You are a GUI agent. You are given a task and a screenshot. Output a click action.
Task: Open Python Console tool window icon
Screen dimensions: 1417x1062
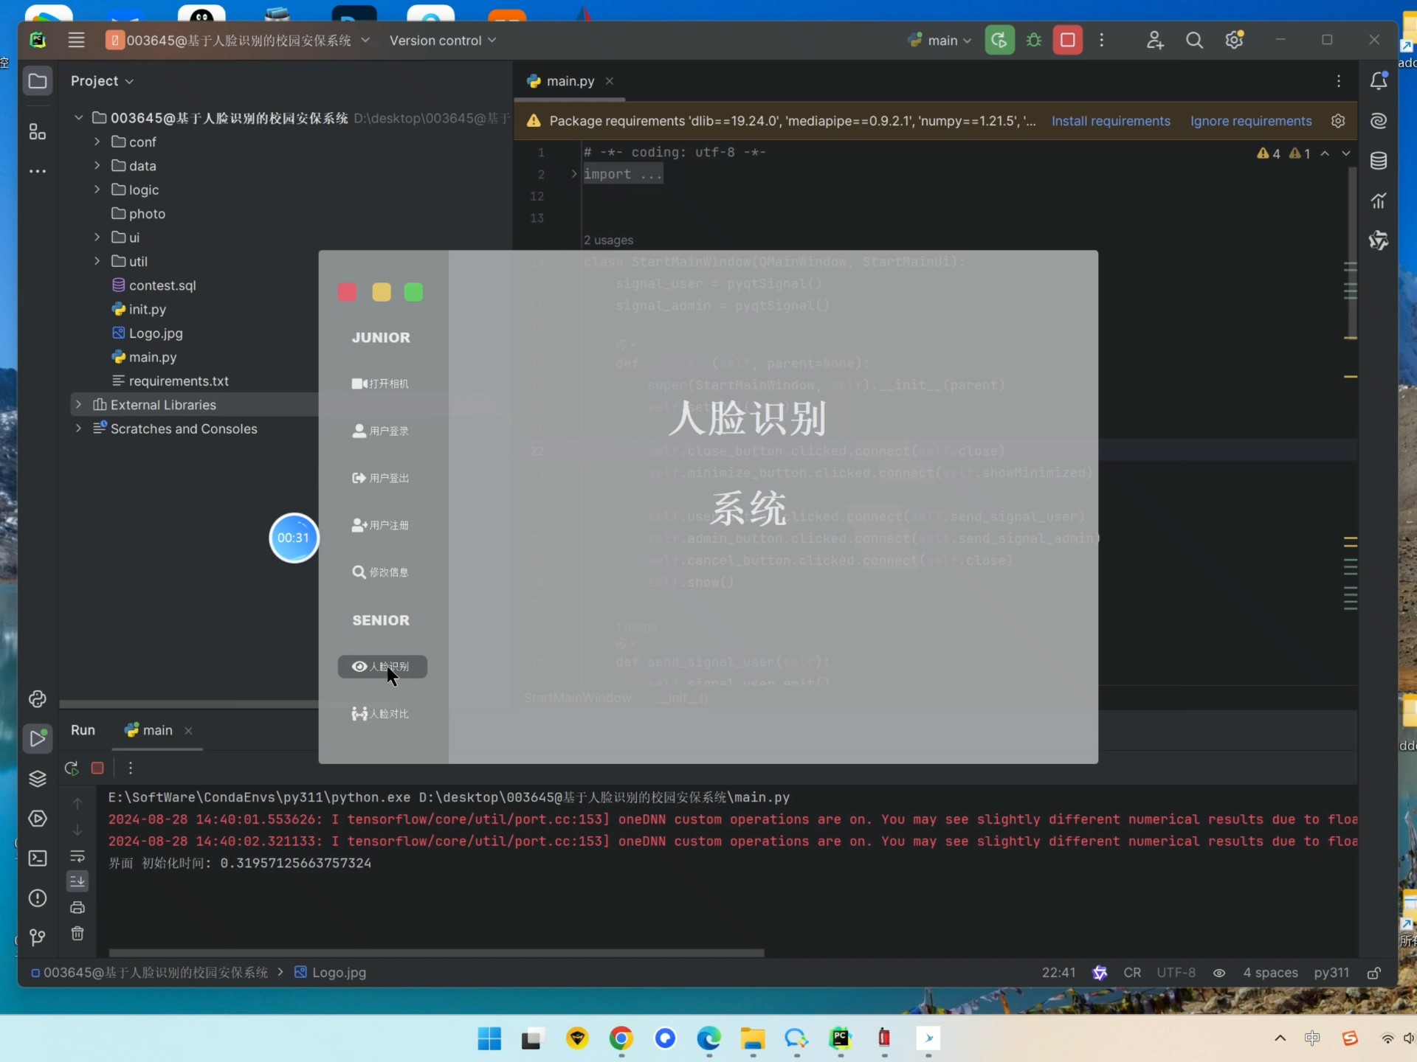pyautogui.click(x=38, y=698)
